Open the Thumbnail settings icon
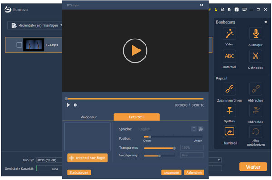The width and height of the screenshot is (272, 180). click(229, 132)
